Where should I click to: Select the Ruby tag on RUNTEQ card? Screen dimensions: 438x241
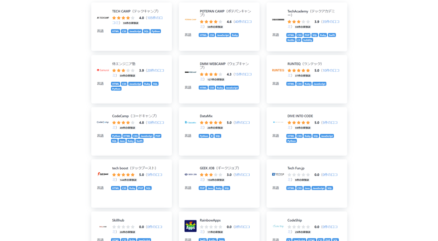[x=308, y=84]
